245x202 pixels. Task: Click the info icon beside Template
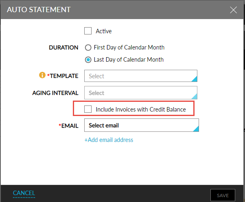tap(42, 76)
